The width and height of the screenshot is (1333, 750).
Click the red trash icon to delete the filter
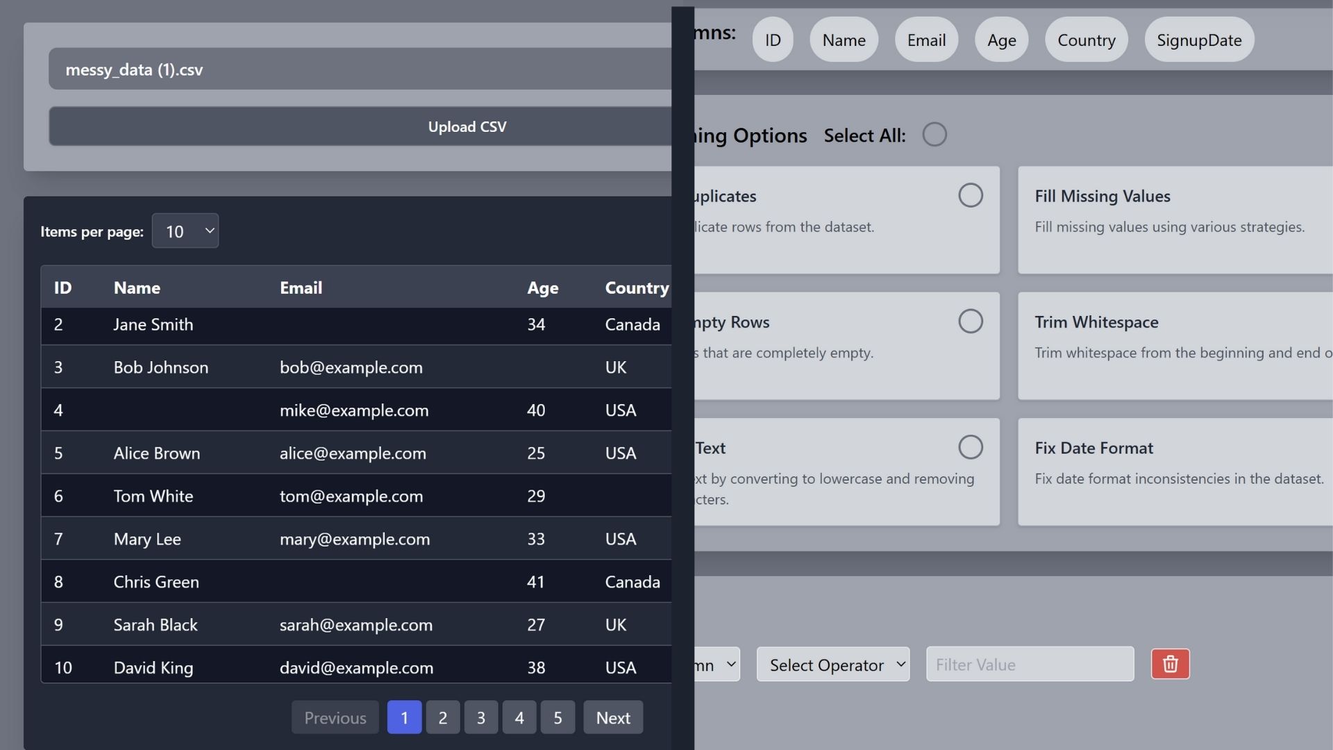(x=1170, y=664)
